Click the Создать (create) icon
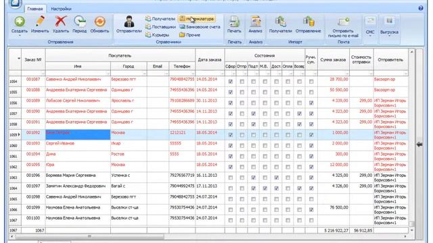Image resolution: width=433 pixels, height=243 pixels. coord(20,22)
